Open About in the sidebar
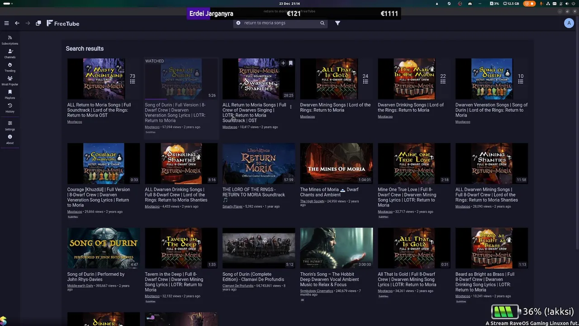 10,139
